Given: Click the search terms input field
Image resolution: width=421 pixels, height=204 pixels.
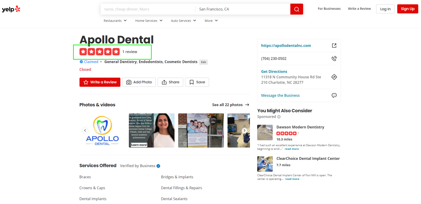Looking at the screenshot, I should coord(148,9).
